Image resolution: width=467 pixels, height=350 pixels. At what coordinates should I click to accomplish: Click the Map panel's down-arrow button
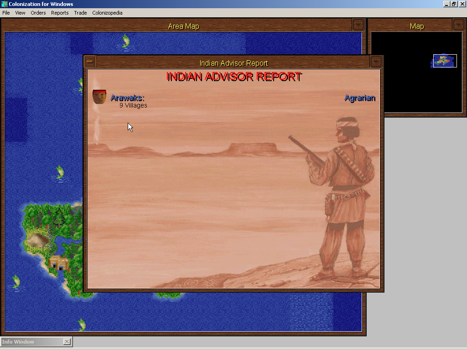pyautogui.click(x=458, y=25)
